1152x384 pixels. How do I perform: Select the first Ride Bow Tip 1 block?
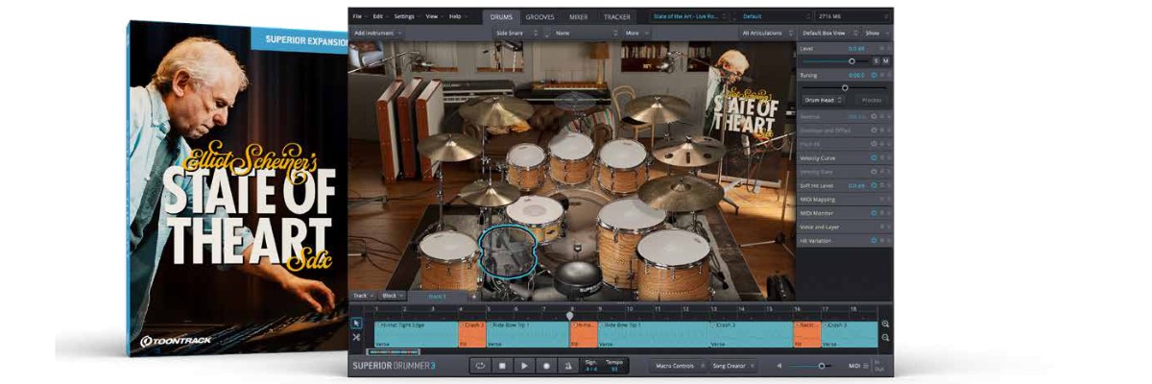pyautogui.click(x=527, y=334)
